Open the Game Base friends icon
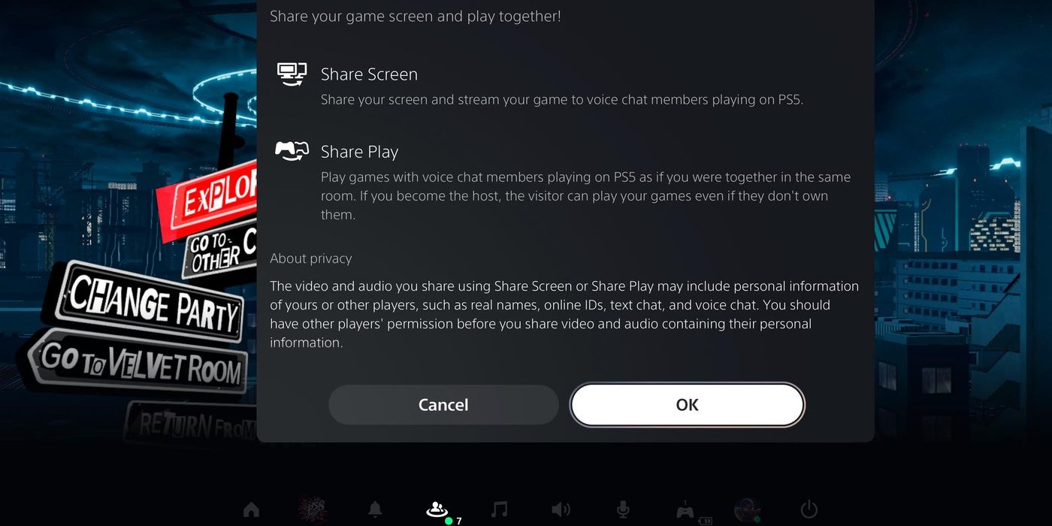The height and width of the screenshot is (526, 1052). pyautogui.click(x=437, y=509)
